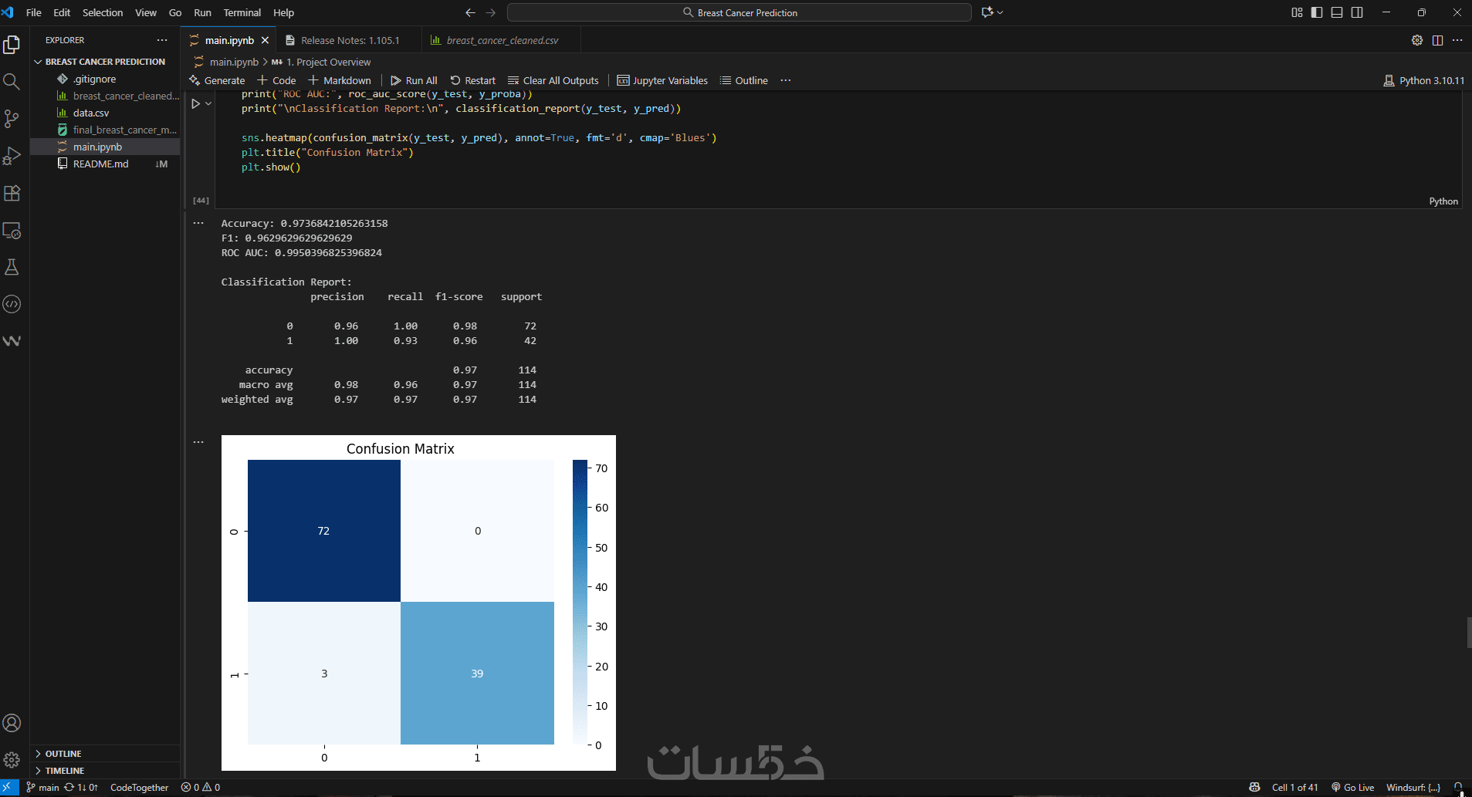The width and height of the screenshot is (1472, 797).
Task: Split the editor to the right
Action: [1437, 40]
